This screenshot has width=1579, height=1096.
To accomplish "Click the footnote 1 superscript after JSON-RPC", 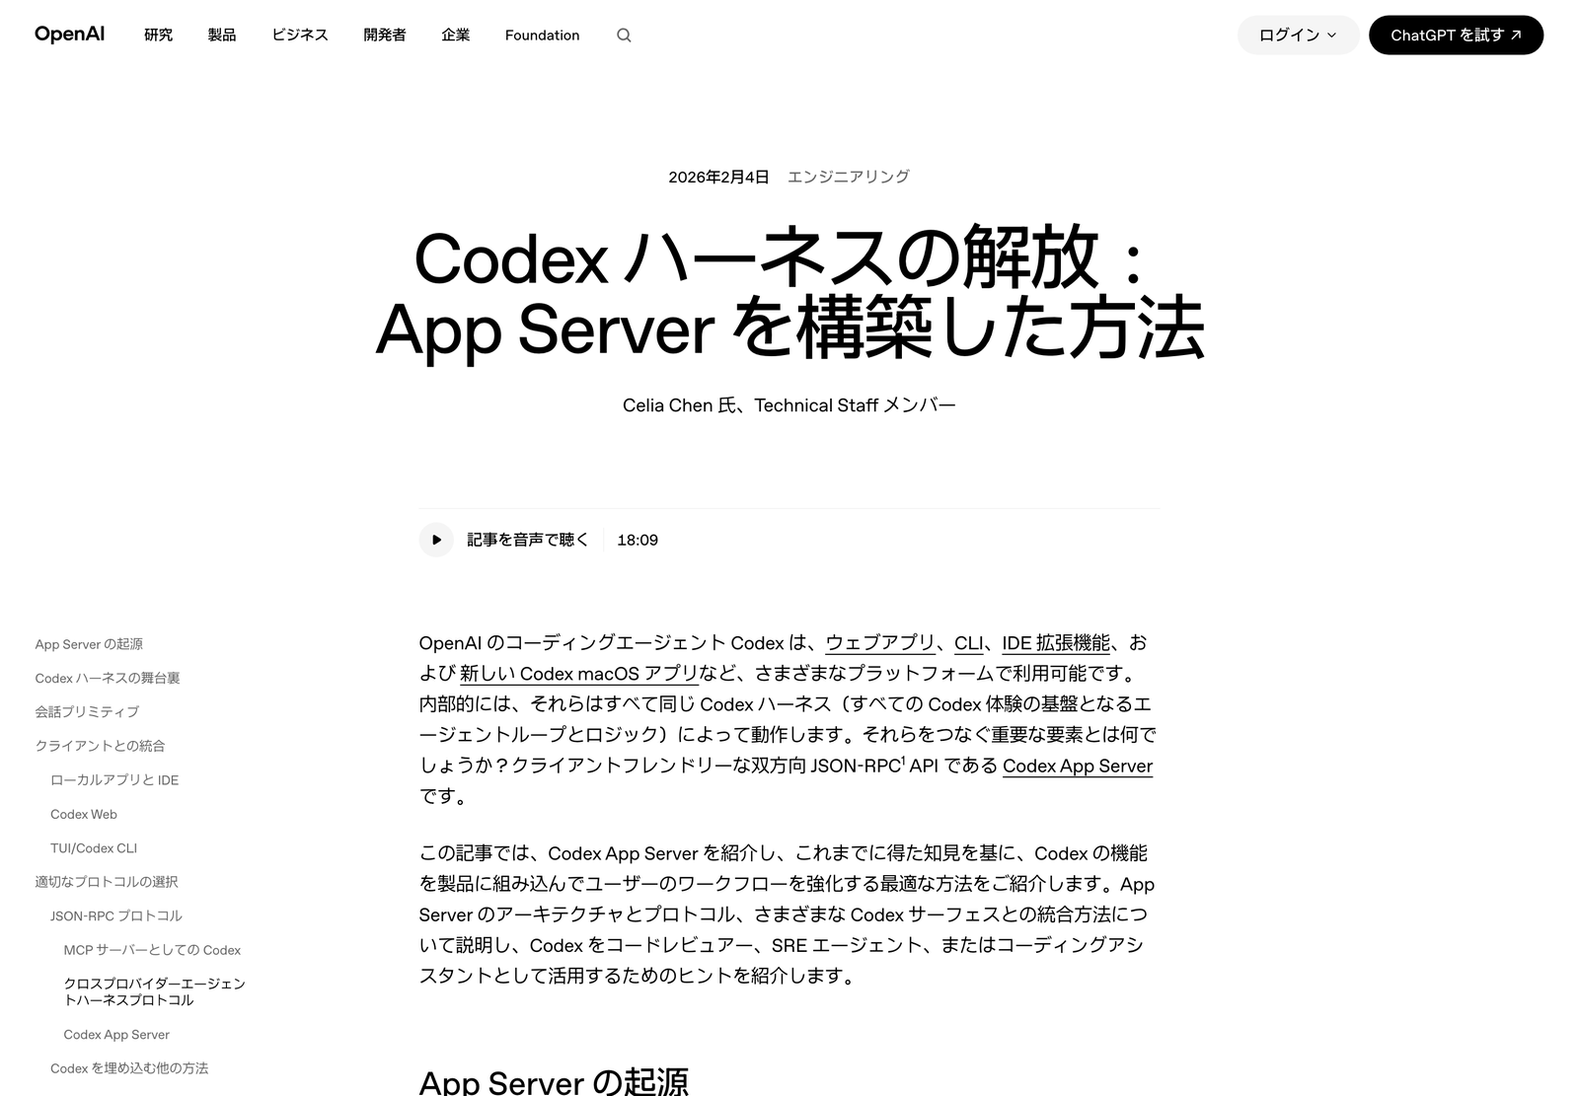I will 902,760.
